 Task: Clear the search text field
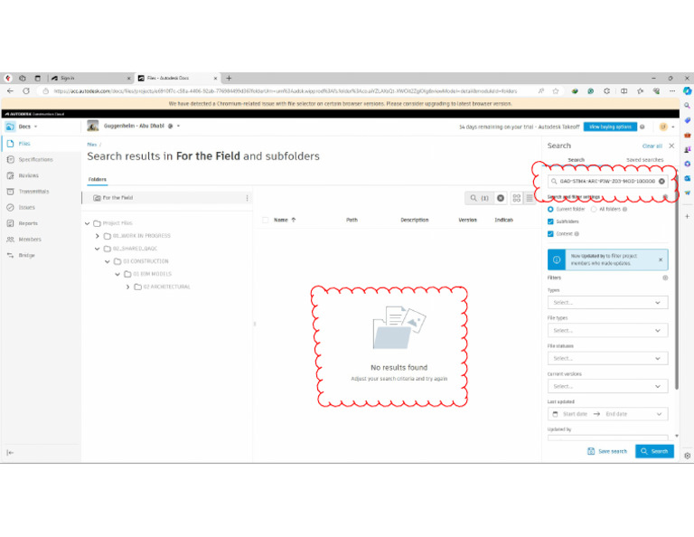[661, 181]
